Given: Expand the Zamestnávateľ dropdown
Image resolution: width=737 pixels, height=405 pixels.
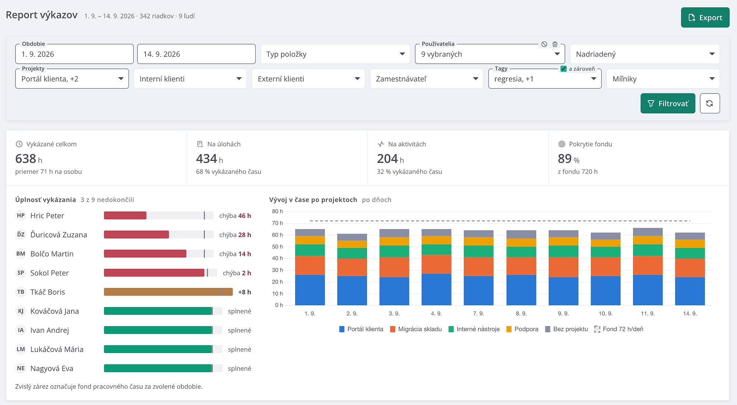Looking at the screenshot, I should 427,79.
